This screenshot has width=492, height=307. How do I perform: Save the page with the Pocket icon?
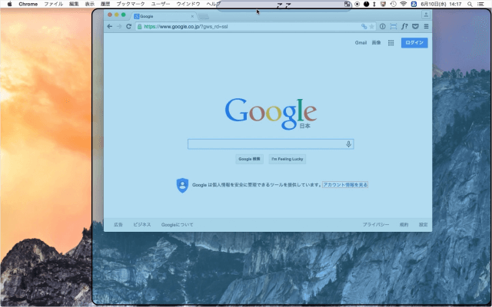[x=415, y=27]
